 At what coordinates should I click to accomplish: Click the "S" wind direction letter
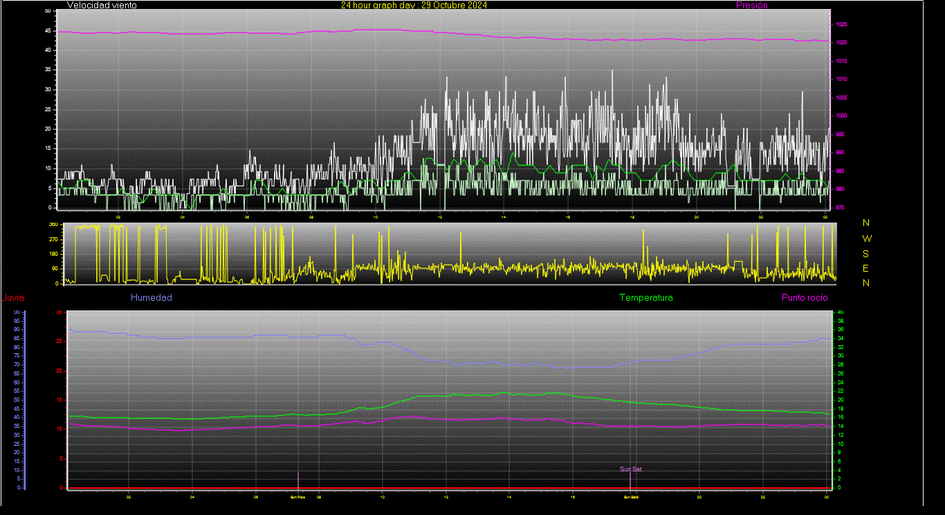tap(866, 253)
